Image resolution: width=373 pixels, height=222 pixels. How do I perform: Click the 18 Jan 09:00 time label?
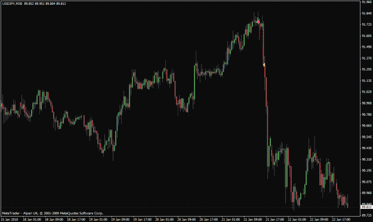point(54,220)
